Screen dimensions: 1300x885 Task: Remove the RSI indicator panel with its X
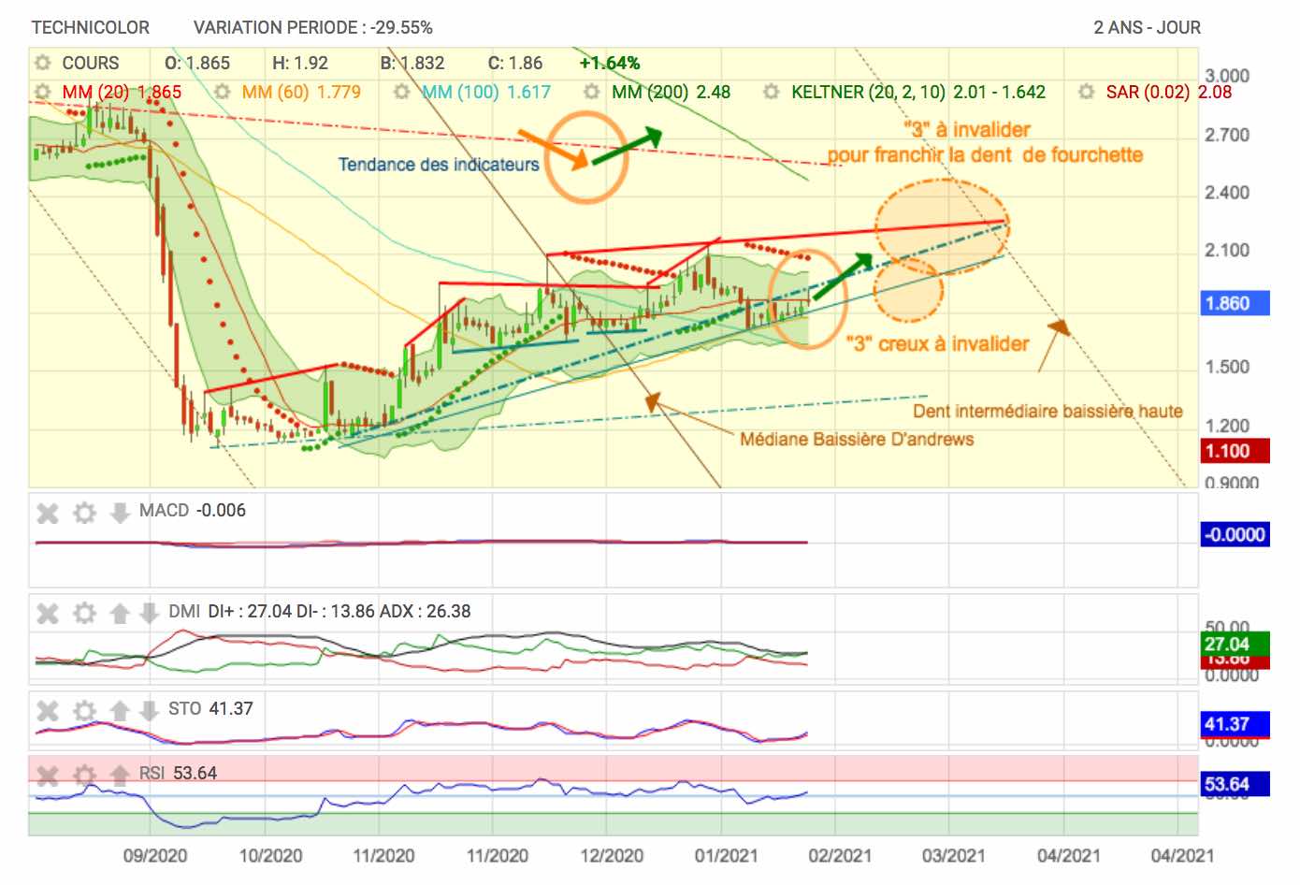click(x=48, y=776)
